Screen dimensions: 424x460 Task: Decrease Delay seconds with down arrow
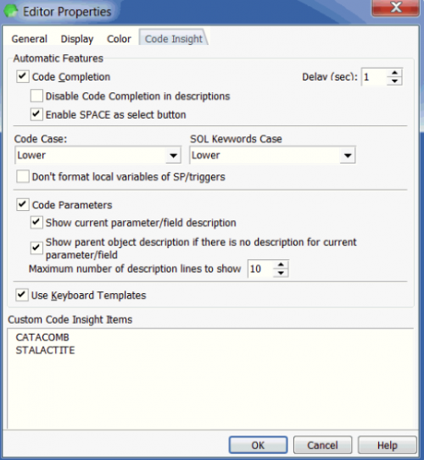[394, 81]
